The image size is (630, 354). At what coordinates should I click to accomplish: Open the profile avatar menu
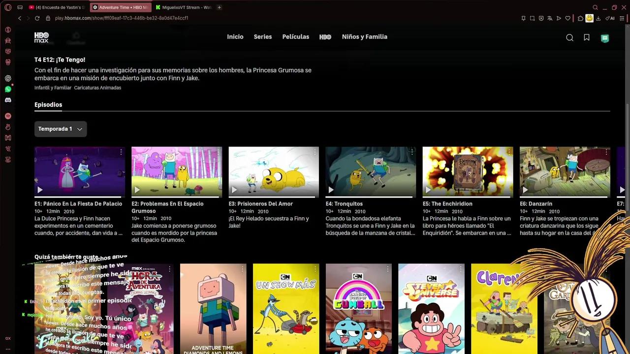605,38
